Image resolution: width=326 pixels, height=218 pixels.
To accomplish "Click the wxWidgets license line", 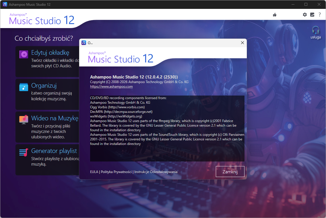I will tap(116, 116).
